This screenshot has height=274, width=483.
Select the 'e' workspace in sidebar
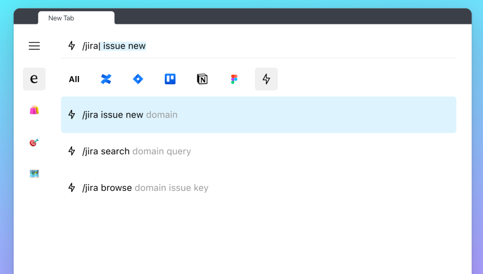coord(34,79)
